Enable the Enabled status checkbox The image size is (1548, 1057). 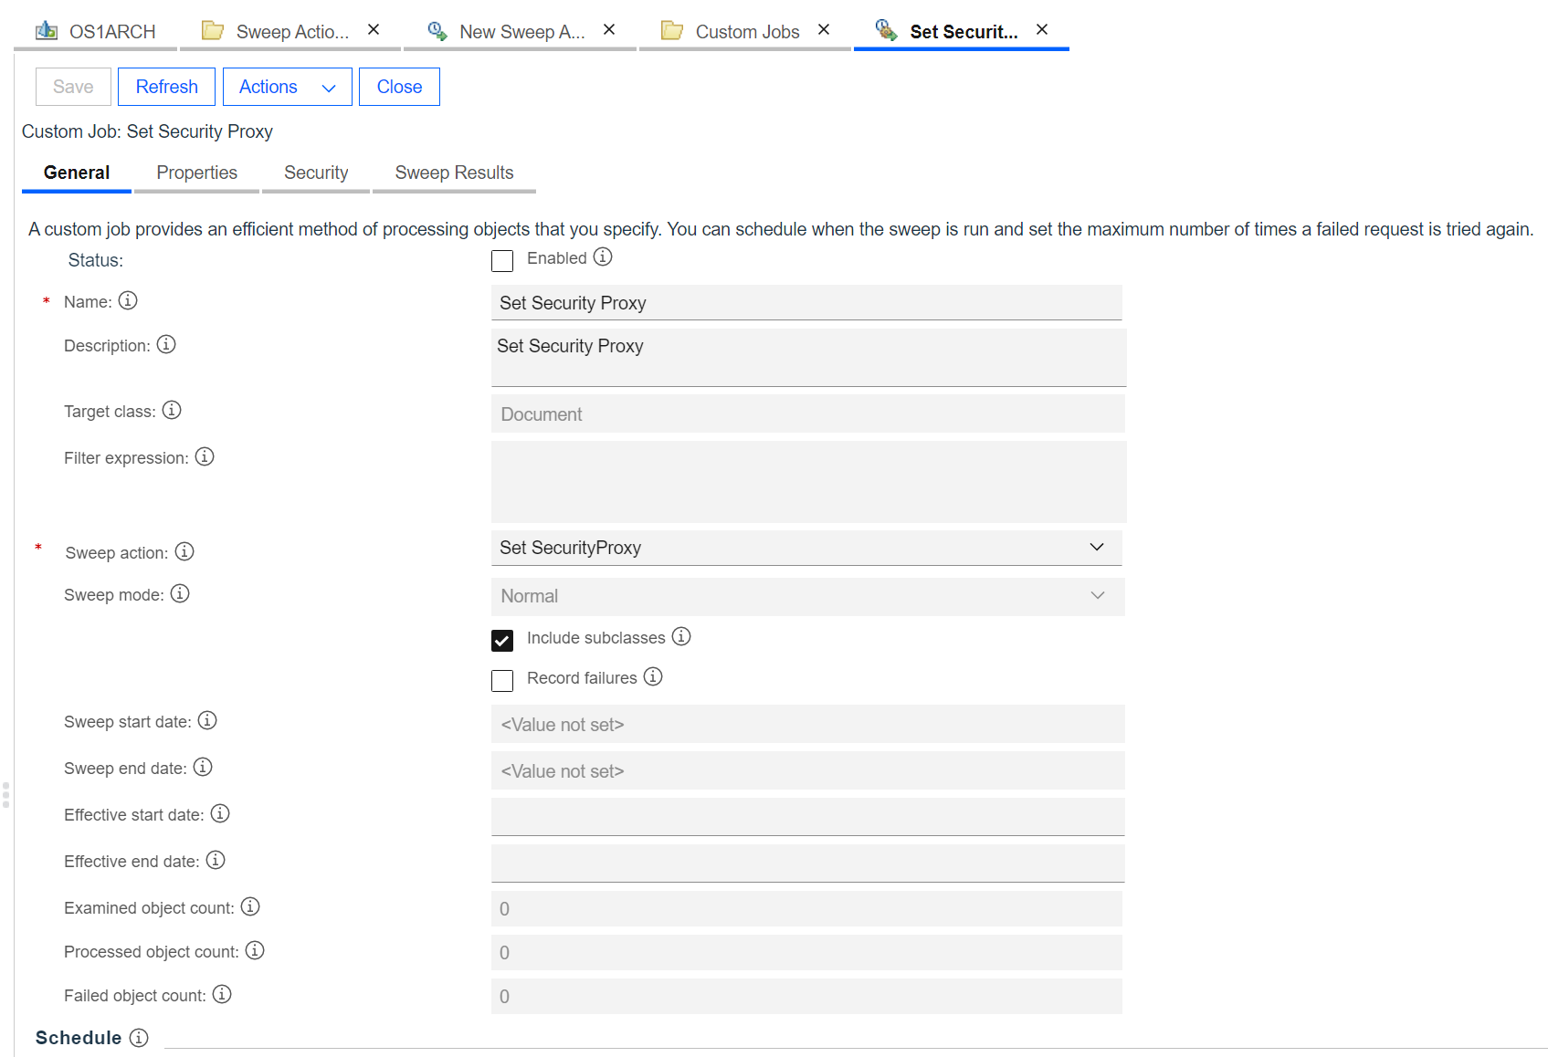click(502, 260)
